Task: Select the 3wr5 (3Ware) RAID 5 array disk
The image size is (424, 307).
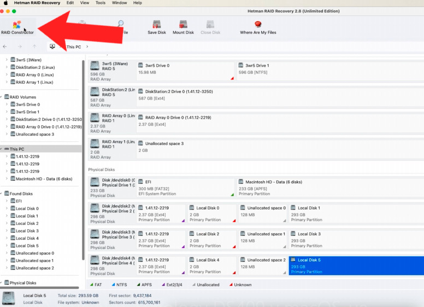Action: click(111, 71)
